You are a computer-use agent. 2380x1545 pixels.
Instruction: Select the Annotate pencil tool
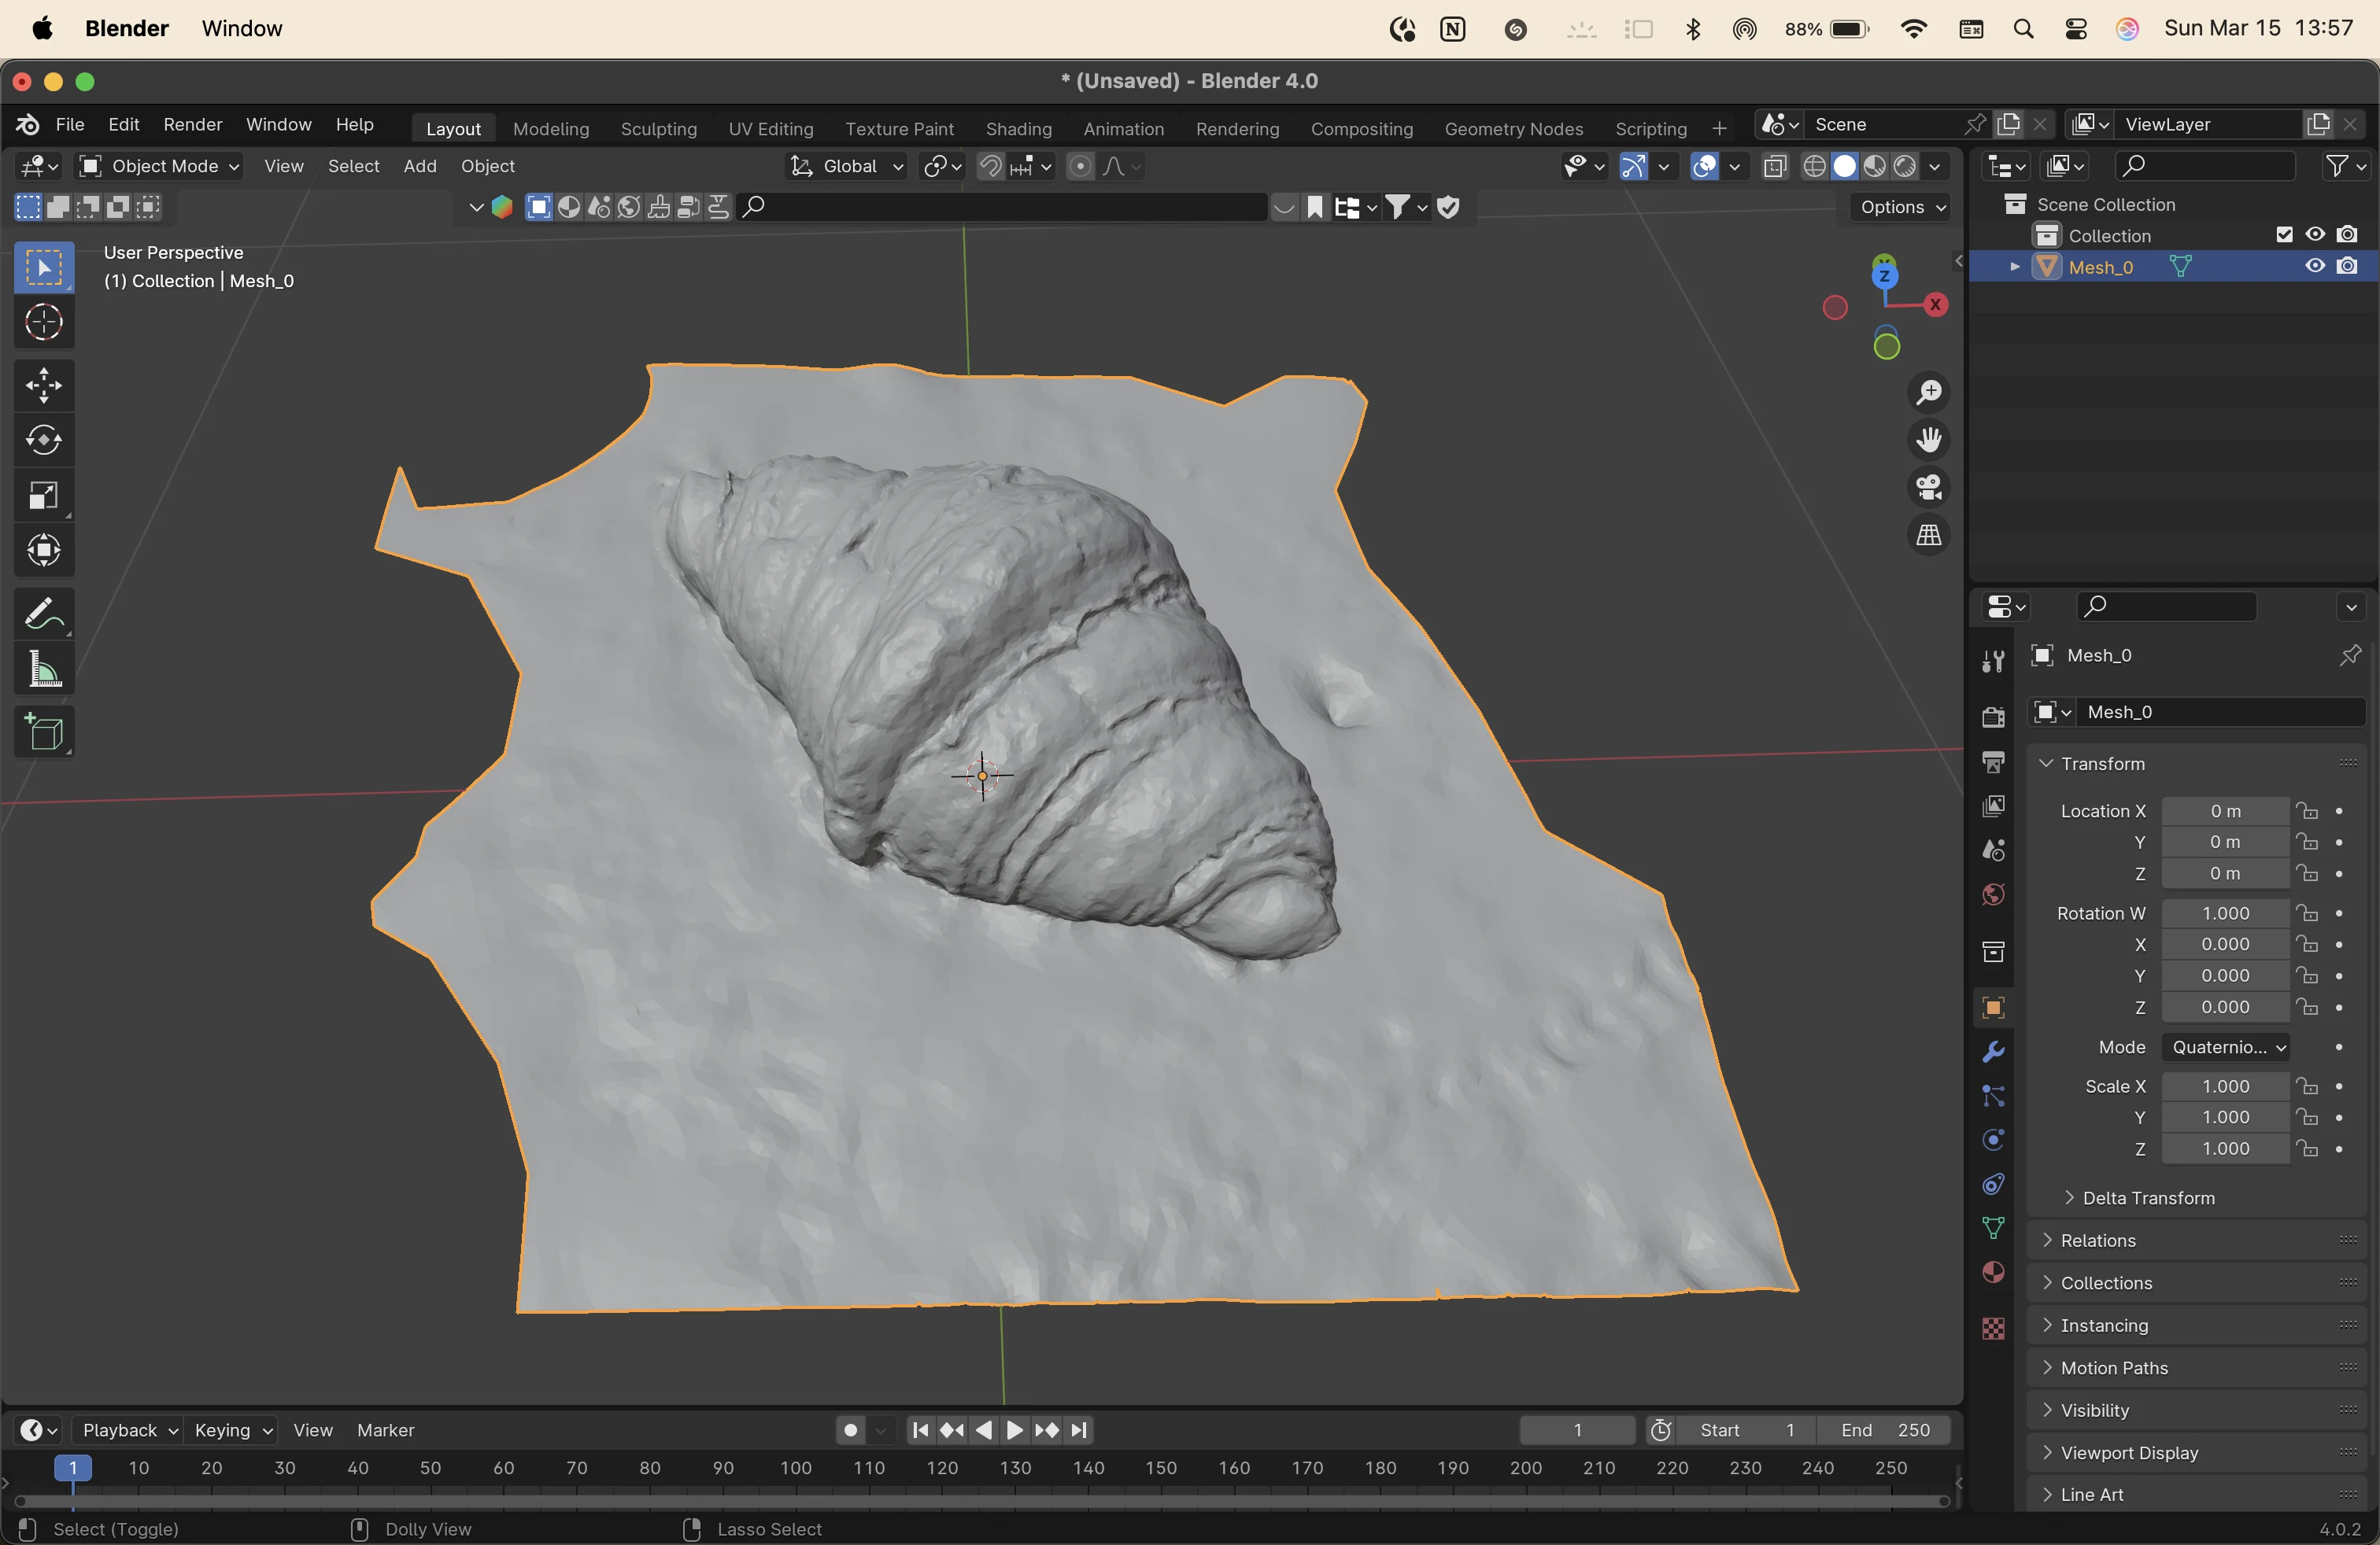pos(44,614)
